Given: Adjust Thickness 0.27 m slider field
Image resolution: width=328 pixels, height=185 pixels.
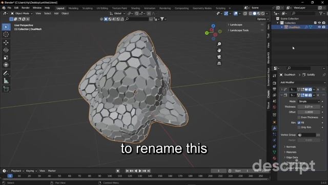Looking at the screenshot, I should [309, 107].
